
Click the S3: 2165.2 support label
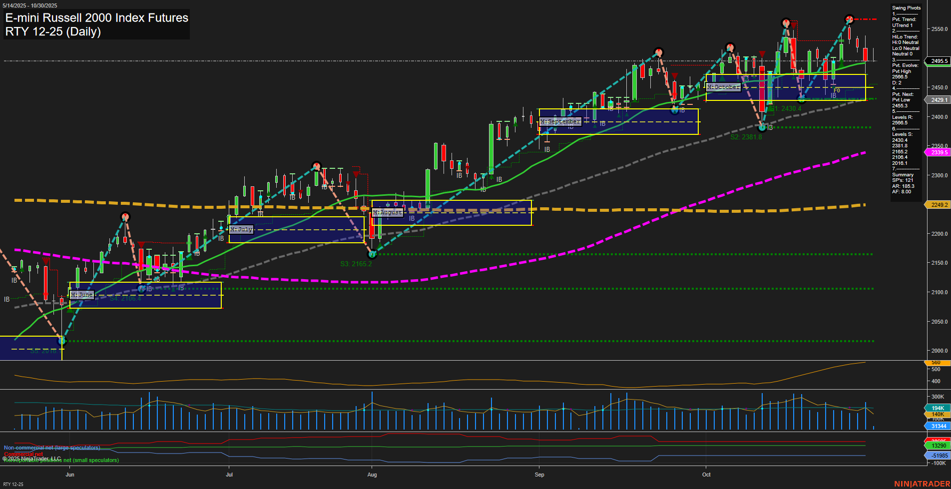tap(356, 264)
